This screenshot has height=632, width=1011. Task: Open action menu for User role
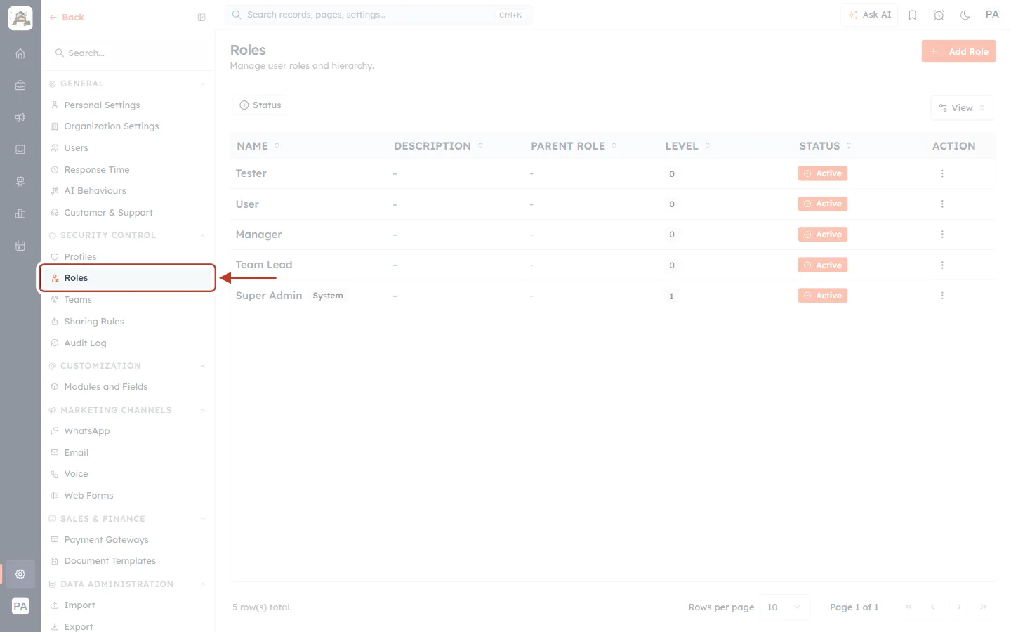pos(942,204)
